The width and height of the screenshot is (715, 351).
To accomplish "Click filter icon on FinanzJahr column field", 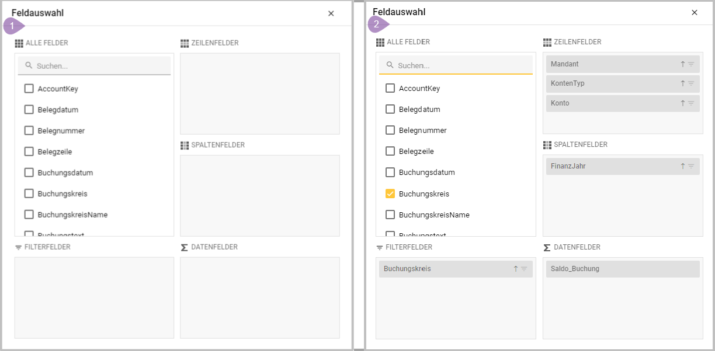I will coord(691,166).
